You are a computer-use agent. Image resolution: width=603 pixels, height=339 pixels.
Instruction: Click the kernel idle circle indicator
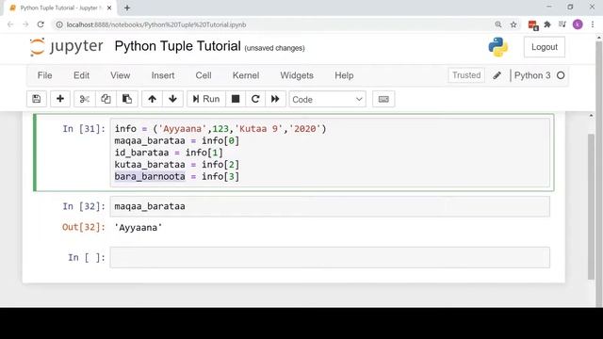click(x=561, y=75)
